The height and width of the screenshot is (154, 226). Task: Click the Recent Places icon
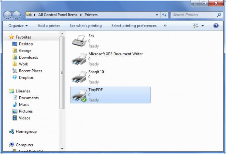[x=15, y=71]
